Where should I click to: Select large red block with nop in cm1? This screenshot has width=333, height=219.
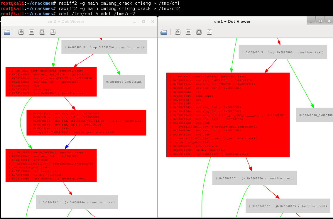coord(228,115)
